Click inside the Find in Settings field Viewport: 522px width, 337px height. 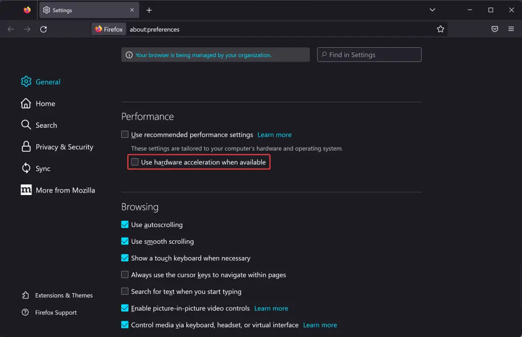[x=369, y=54]
